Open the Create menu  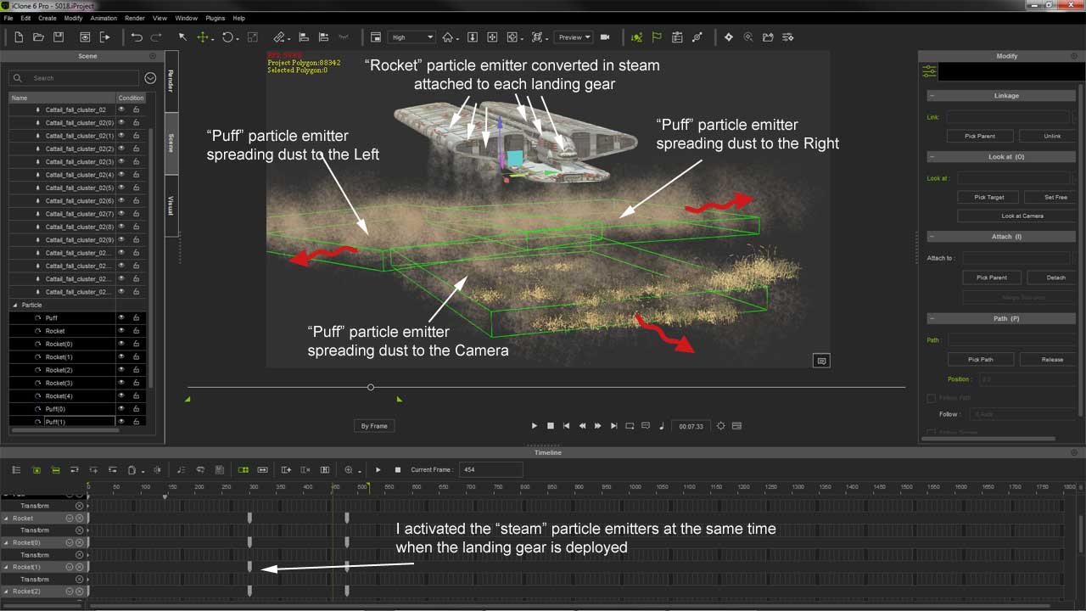pyautogui.click(x=48, y=18)
